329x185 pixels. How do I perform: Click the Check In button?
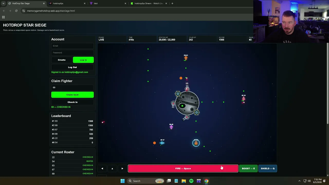[72, 102]
